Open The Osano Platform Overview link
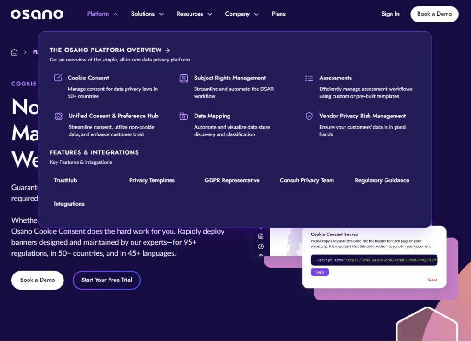This screenshot has width=471, height=341. tap(106, 50)
